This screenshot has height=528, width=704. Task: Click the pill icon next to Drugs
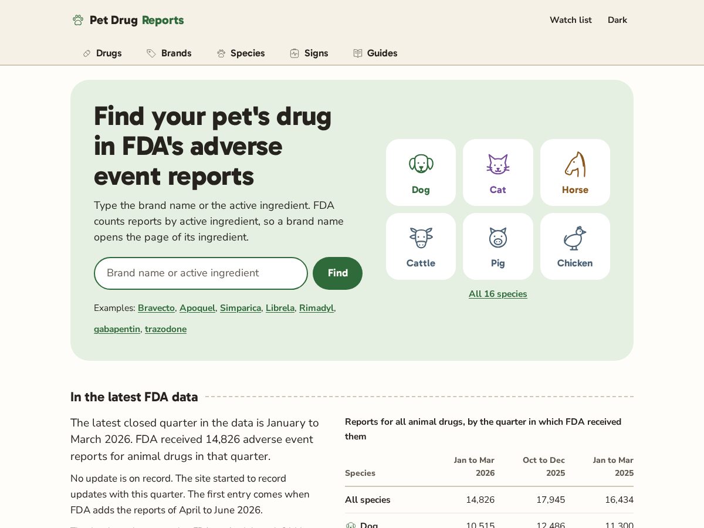pyautogui.click(x=87, y=53)
